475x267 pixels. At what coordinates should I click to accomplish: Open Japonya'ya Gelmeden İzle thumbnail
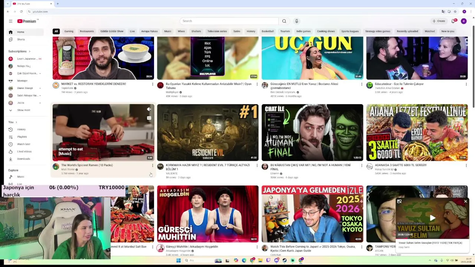click(312, 214)
